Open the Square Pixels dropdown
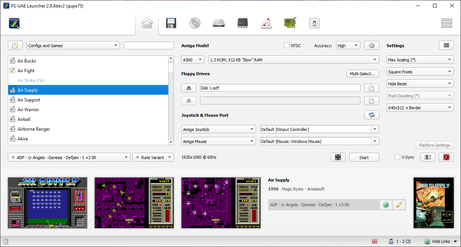The height and width of the screenshot is (247, 461). click(x=420, y=72)
